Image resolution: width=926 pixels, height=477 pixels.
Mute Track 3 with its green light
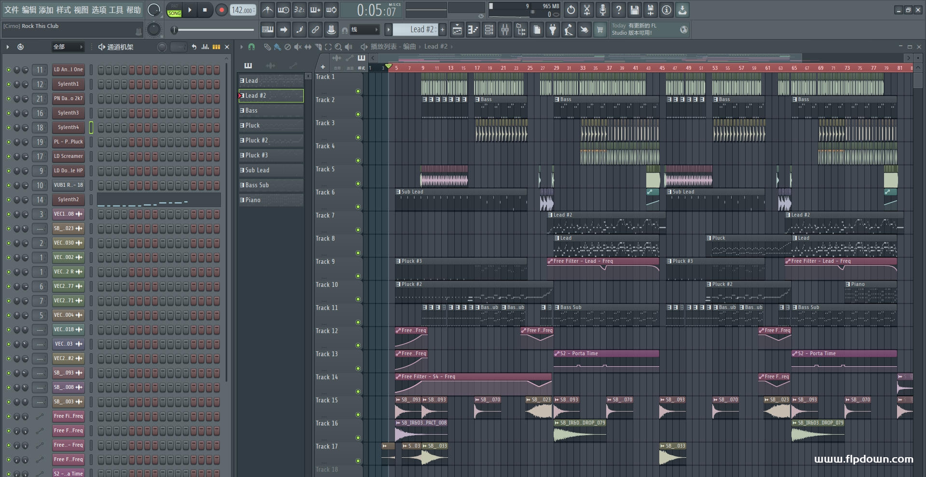tap(358, 137)
